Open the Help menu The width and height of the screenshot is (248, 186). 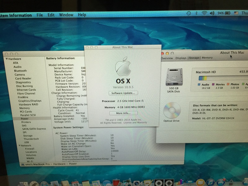[x=82, y=15]
